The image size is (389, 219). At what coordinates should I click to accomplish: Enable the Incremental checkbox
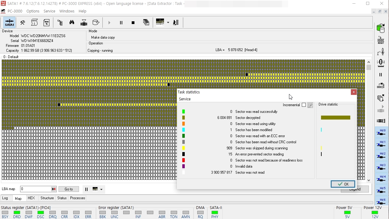(x=304, y=105)
